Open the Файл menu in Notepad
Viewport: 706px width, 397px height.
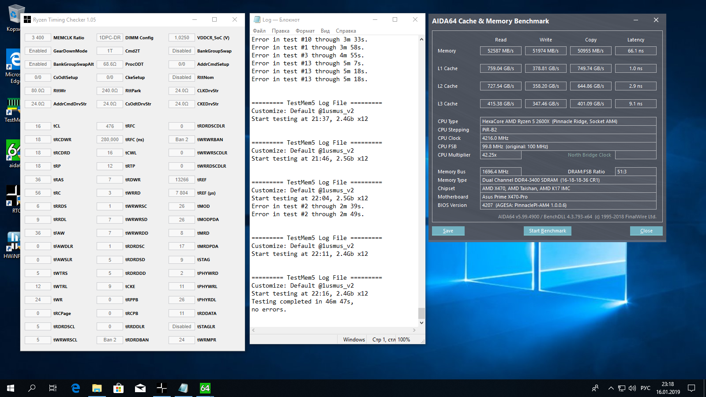click(259, 31)
